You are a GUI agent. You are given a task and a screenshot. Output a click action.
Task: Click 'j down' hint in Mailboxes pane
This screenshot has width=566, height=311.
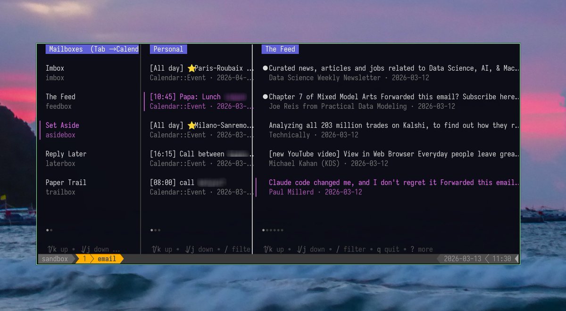click(x=95, y=249)
